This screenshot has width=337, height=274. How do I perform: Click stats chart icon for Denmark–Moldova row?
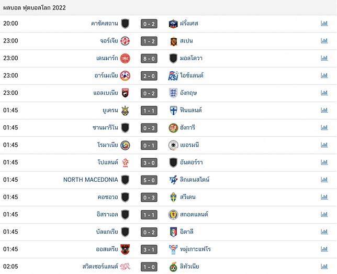tap(324, 58)
